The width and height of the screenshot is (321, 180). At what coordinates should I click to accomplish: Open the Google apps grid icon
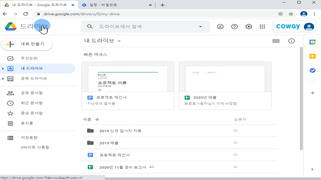coord(262,26)
